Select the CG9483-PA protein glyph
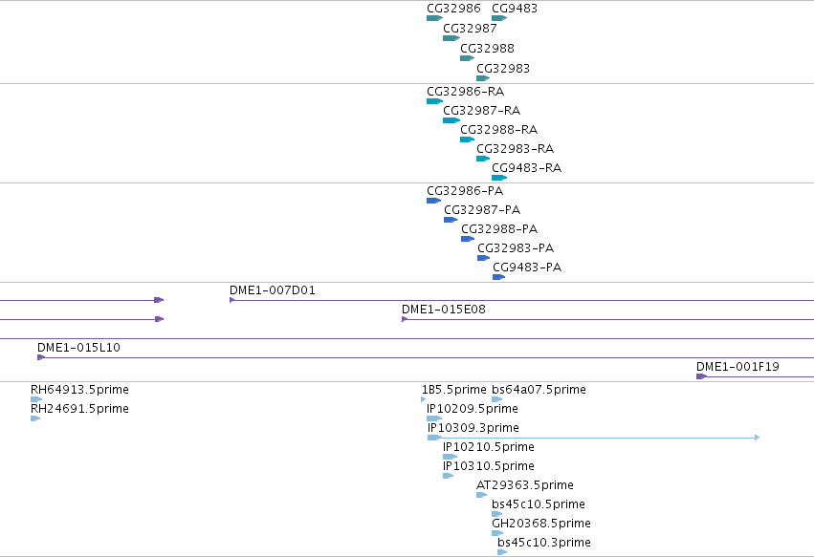This screenshot has height=557, width=814. (499, 278)
